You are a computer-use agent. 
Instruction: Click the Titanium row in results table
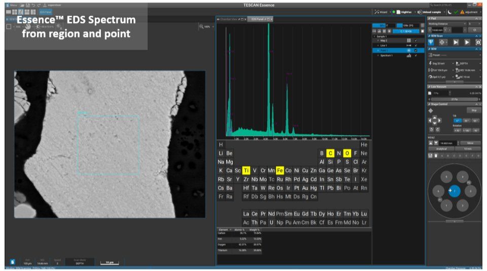click(239, 250)
